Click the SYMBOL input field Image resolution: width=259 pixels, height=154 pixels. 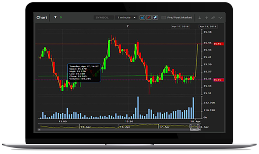(104, 17)
